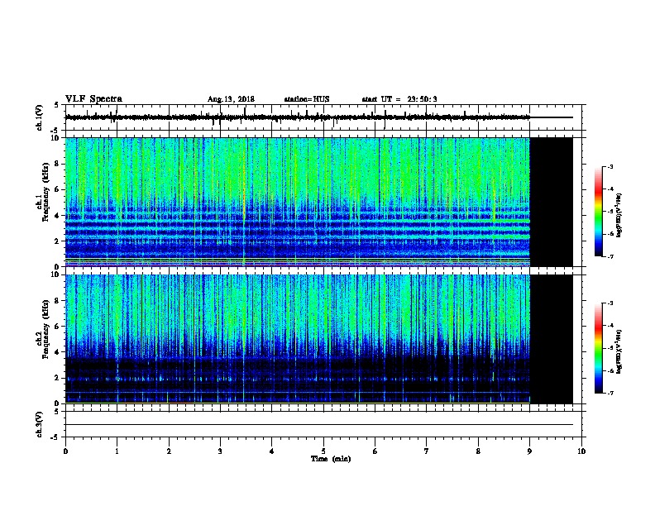
Task: Click the ch.1 spectrogram color scale bar
Action: point(599,212)
